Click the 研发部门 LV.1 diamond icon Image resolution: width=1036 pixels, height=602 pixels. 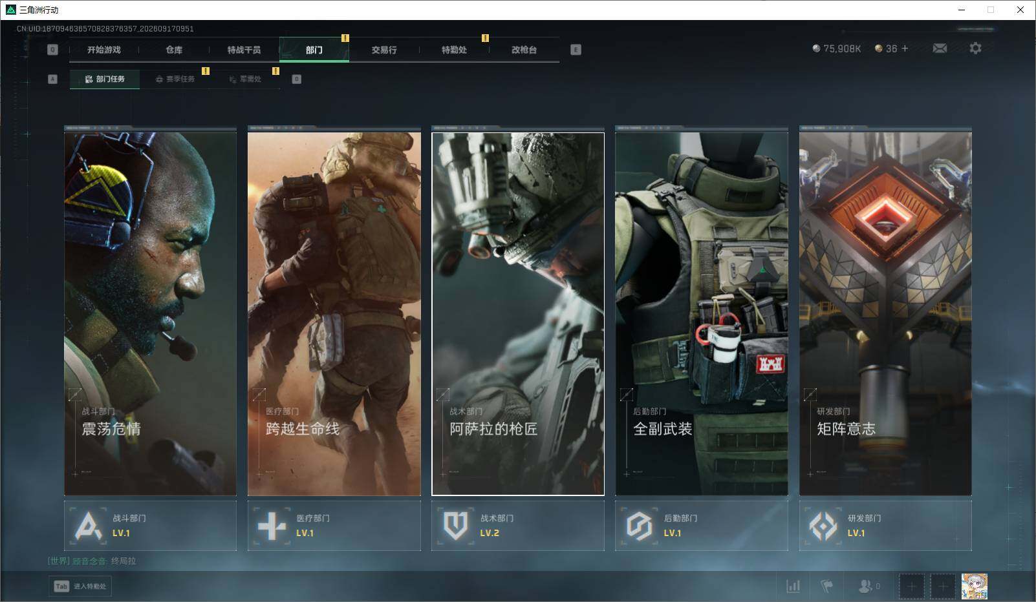pyautogui.click(x=823, y=526)
